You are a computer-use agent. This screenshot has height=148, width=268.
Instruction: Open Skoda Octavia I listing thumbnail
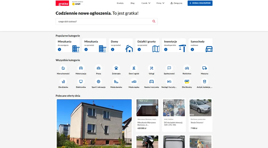(x=200, y=108)
